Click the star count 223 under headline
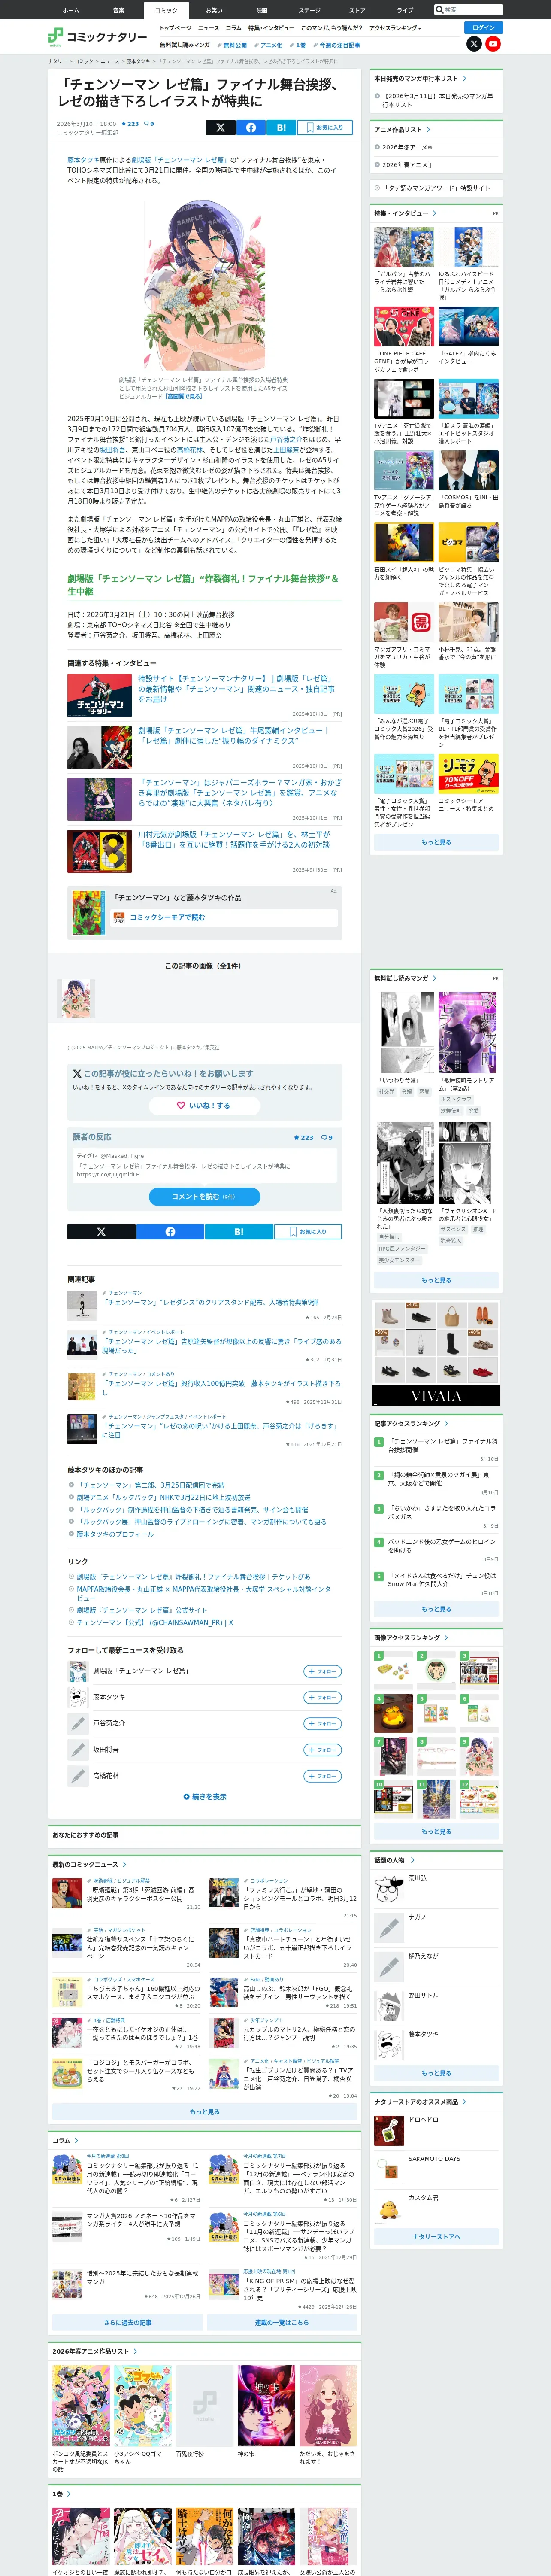Viewport: 551px width, 2576px height. coord(130,124)
